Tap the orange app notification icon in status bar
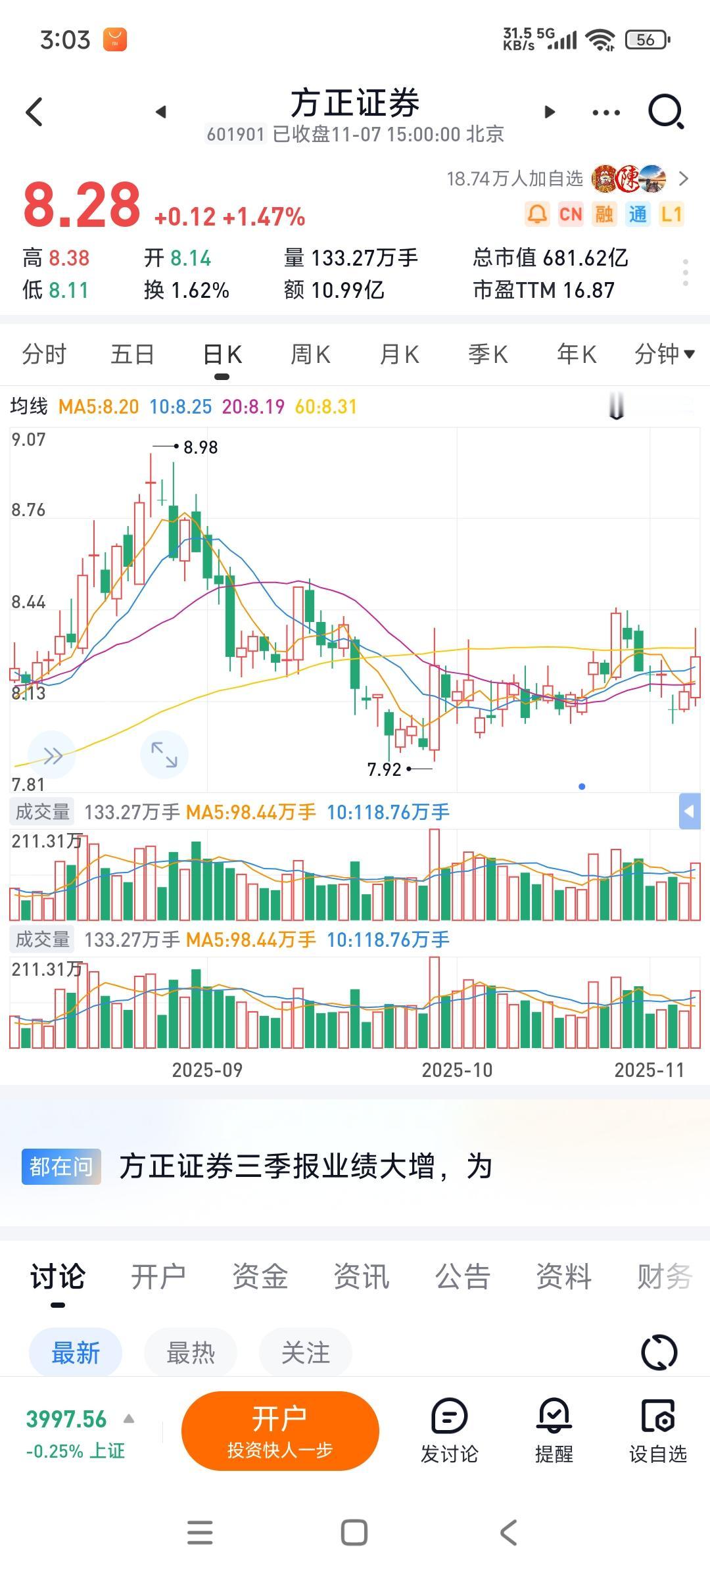 (115, 39)
